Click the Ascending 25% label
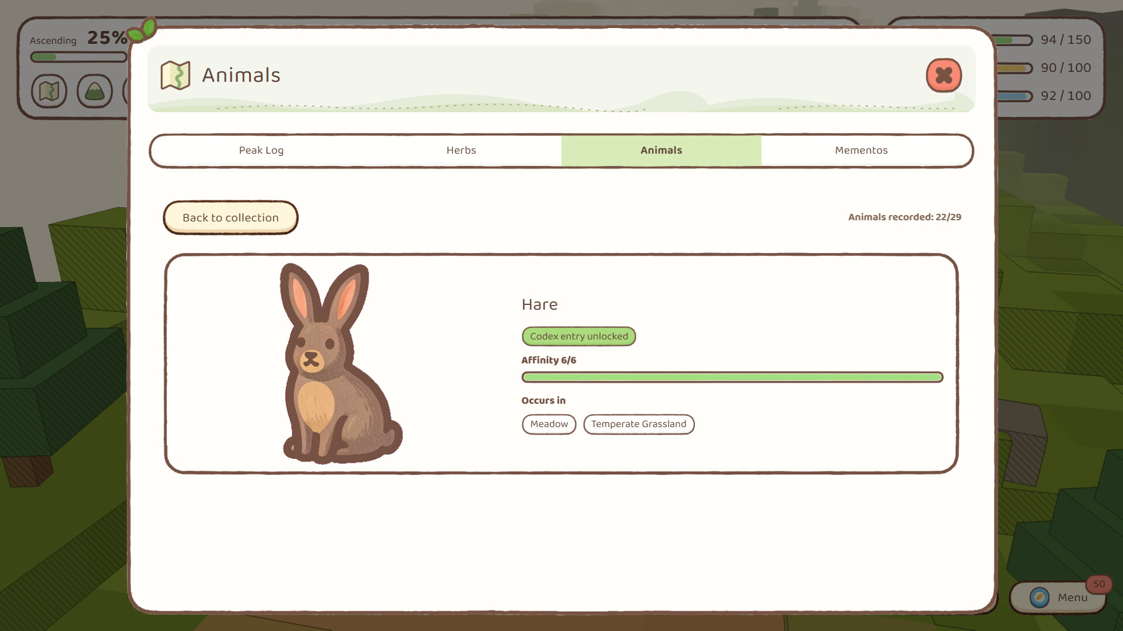 click(78, 39)
